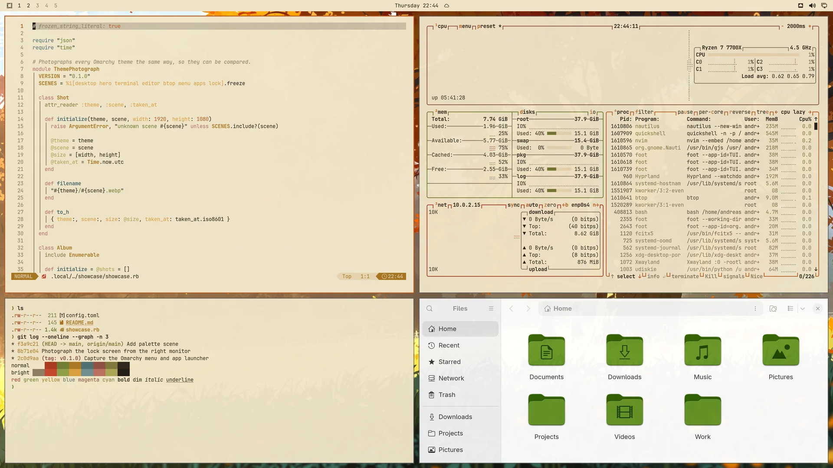Expand the view options chevron in Files
This screenshot has width=833, height=468.
[x=803, y=309]
